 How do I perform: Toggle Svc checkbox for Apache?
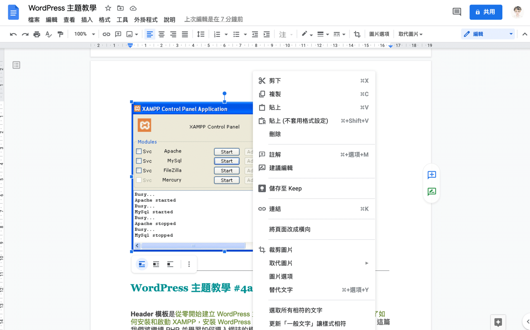tap(139, 151)
